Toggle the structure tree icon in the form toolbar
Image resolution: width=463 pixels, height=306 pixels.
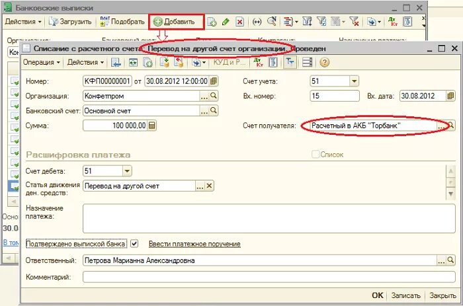(x=290, y=62)
